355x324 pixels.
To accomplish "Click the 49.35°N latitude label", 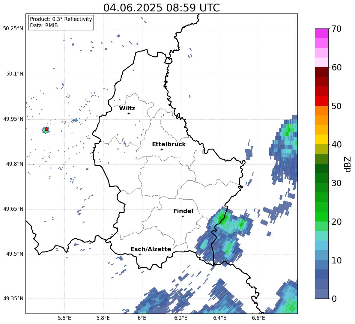I will click(13, 299).
